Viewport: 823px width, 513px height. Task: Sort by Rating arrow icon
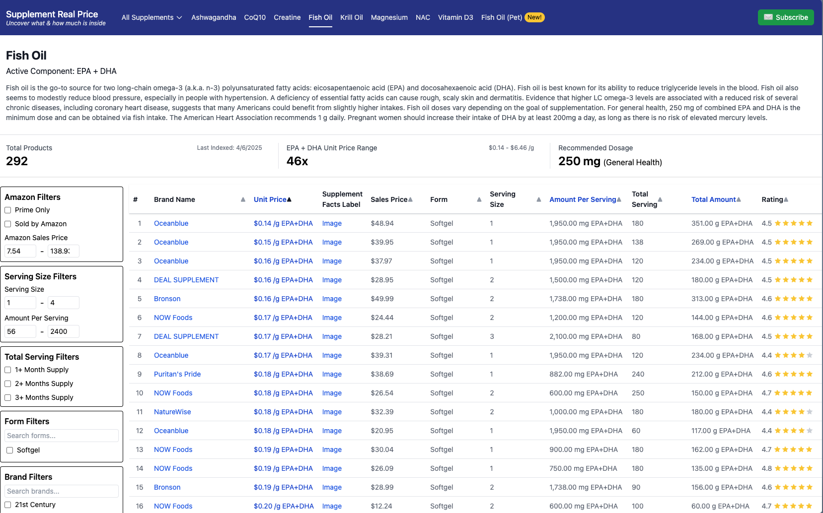tap(786, 199)
